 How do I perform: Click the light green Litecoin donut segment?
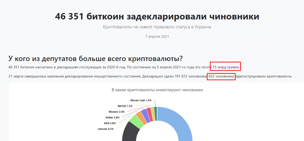[x=136, y=121]
